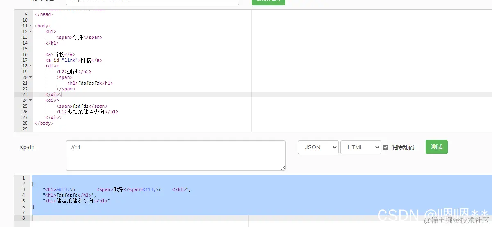Click the <a>链接</a> line 16 code
Viewport: 492px width, 227px height.
coord(61,54)
